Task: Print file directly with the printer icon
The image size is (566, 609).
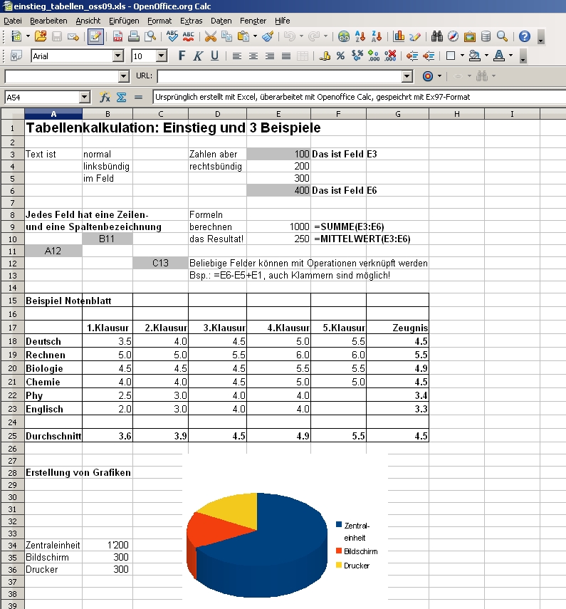Action: tap(134, 36)
